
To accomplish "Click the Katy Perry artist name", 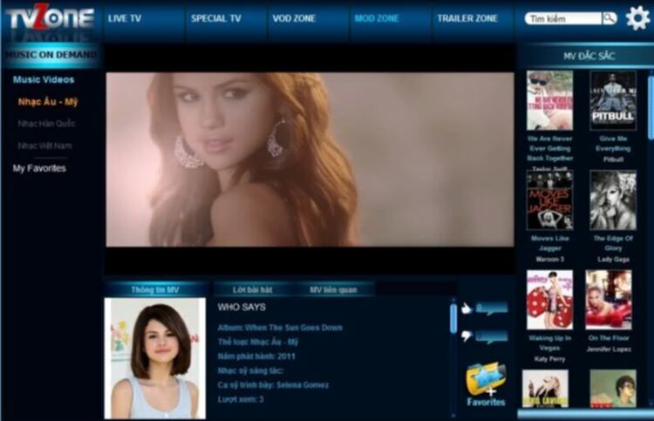I will 549,359.
